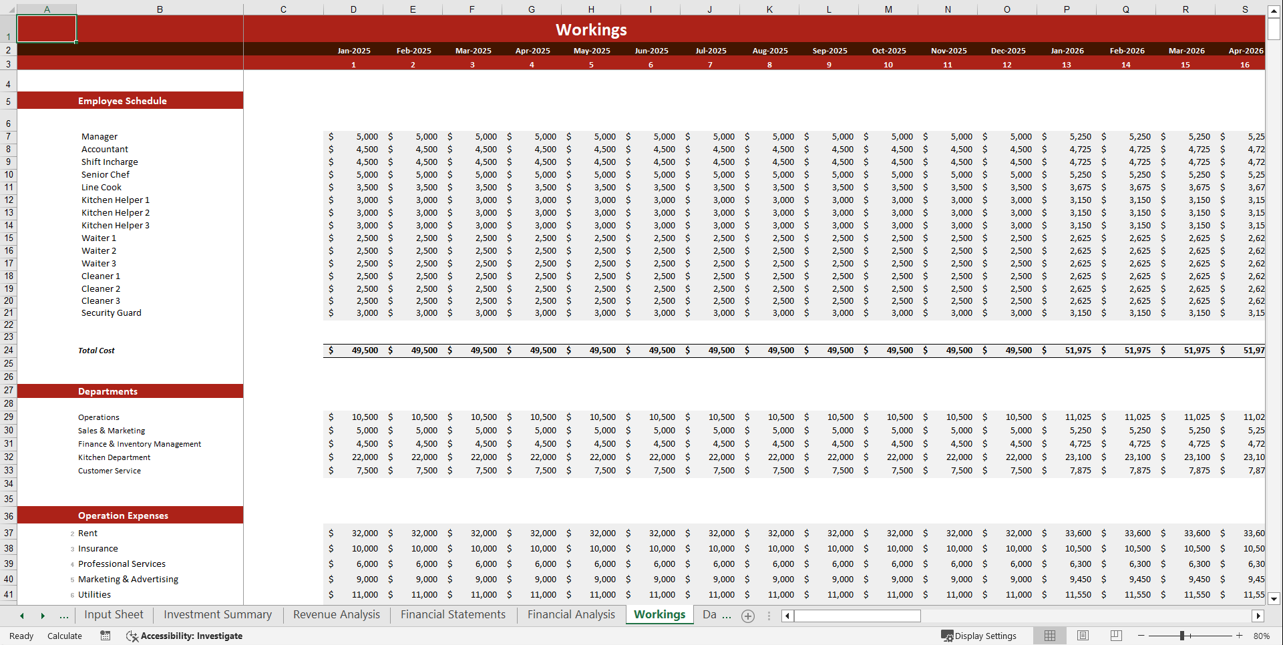Click the macro recording icon in status bar
Viewport: 1283px width, 645px height.
tap(105, 636)
